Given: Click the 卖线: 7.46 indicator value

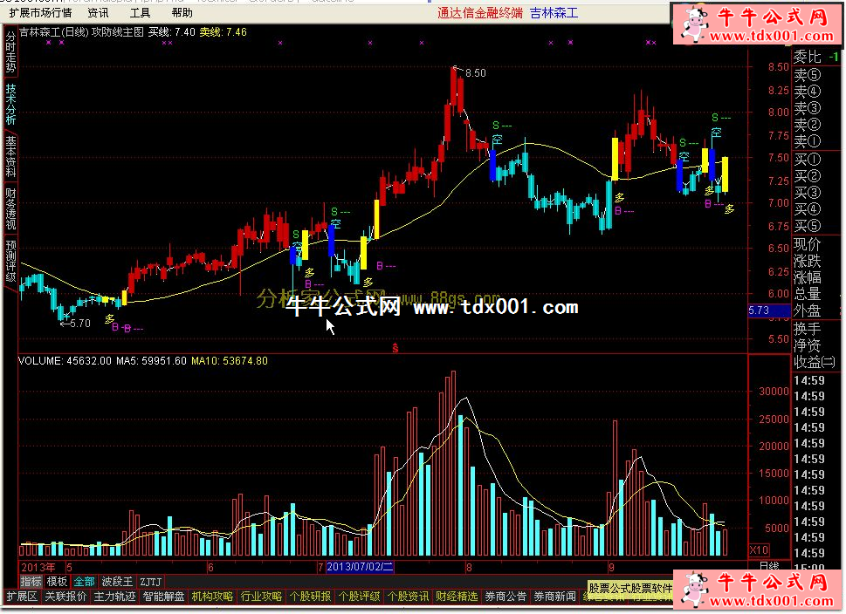Looking at the screenshot, I should click(224, 32).
